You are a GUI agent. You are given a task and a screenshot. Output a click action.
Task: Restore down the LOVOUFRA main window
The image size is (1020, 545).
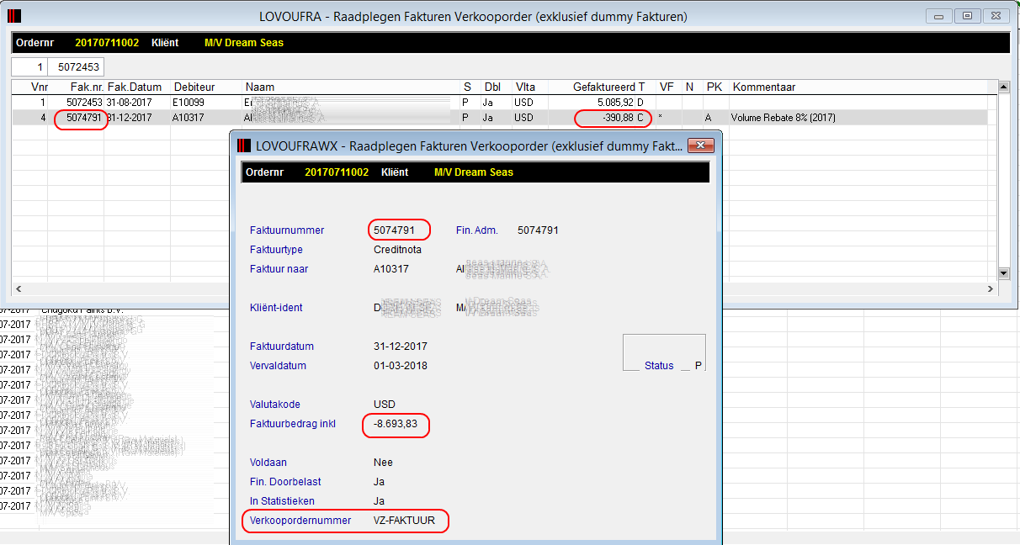(x=967, y=16)
